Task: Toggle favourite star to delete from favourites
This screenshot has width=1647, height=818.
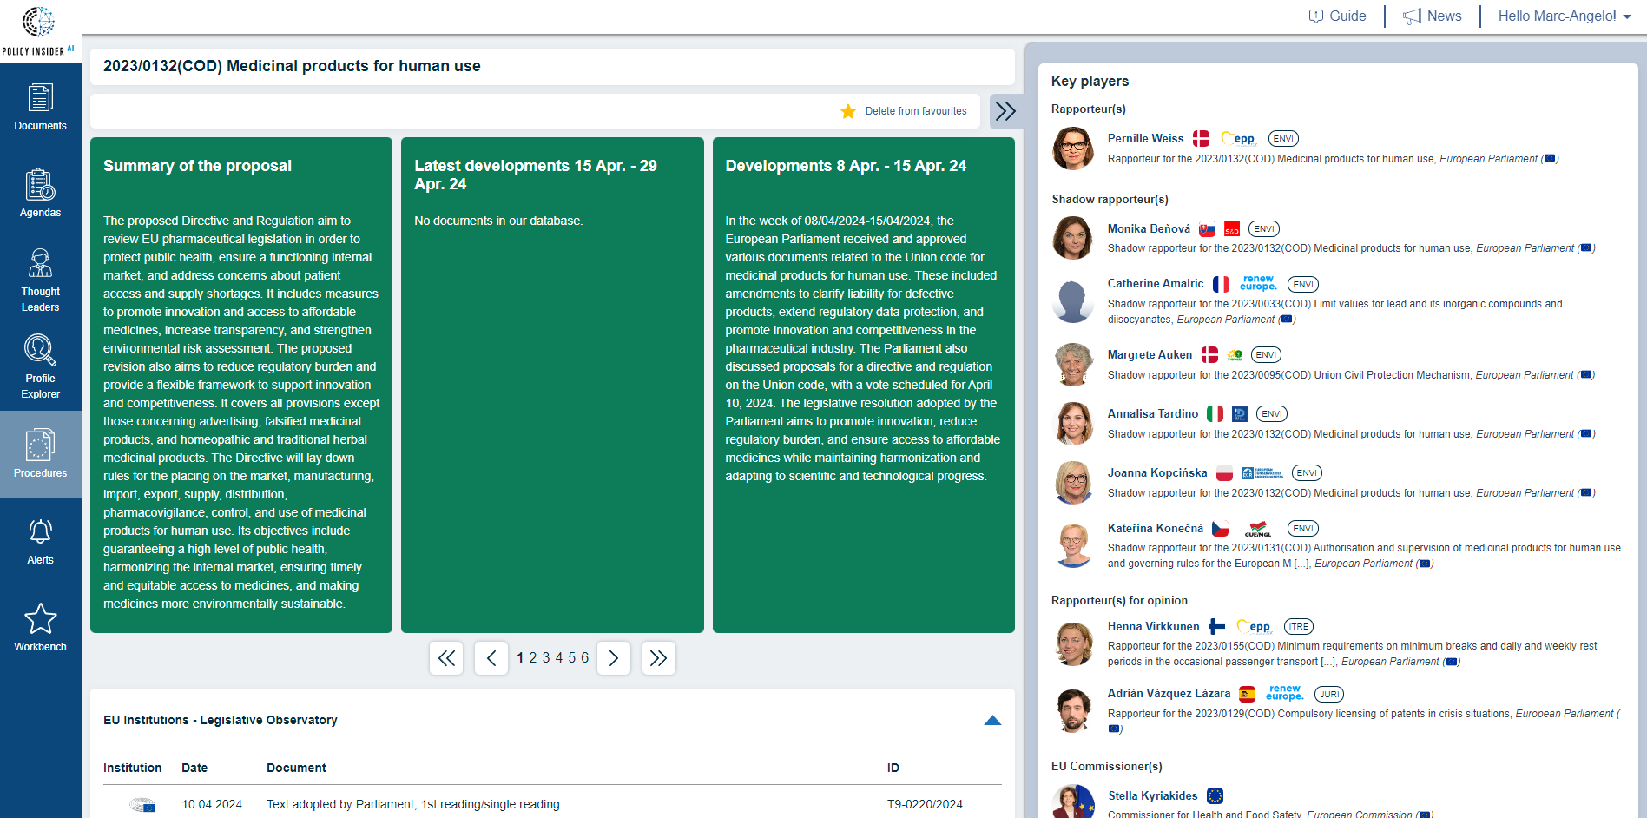Action: [x=848, y=111]
